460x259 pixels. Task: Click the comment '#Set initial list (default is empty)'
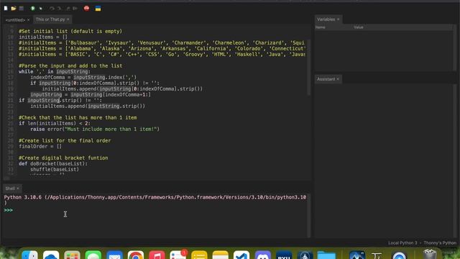(70, 31)
